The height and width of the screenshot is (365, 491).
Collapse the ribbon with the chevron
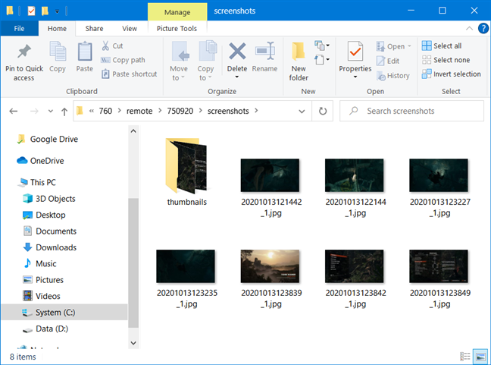[x=469, y=29]
